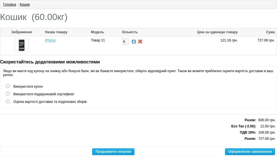Remove iPhone with the red X icon

(140, 42)
